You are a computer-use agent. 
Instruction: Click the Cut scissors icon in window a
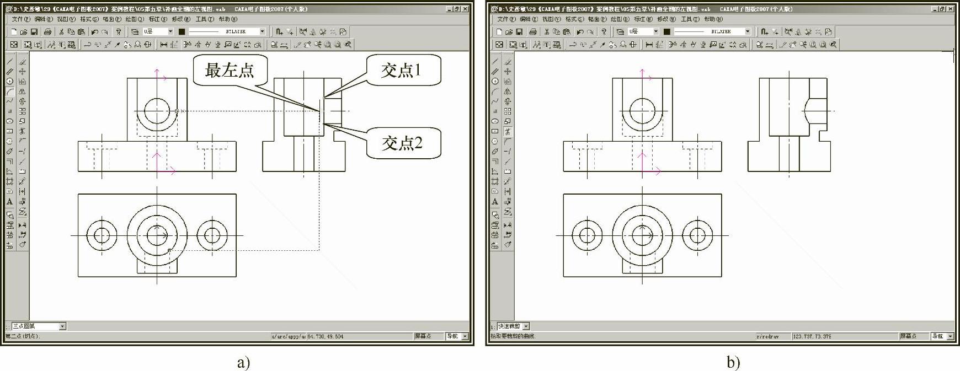pos(61,32)
